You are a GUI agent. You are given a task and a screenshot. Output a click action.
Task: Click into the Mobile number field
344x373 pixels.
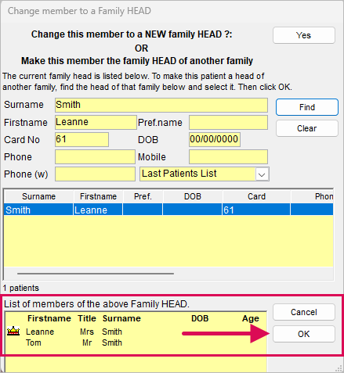(x=228, y=156)
